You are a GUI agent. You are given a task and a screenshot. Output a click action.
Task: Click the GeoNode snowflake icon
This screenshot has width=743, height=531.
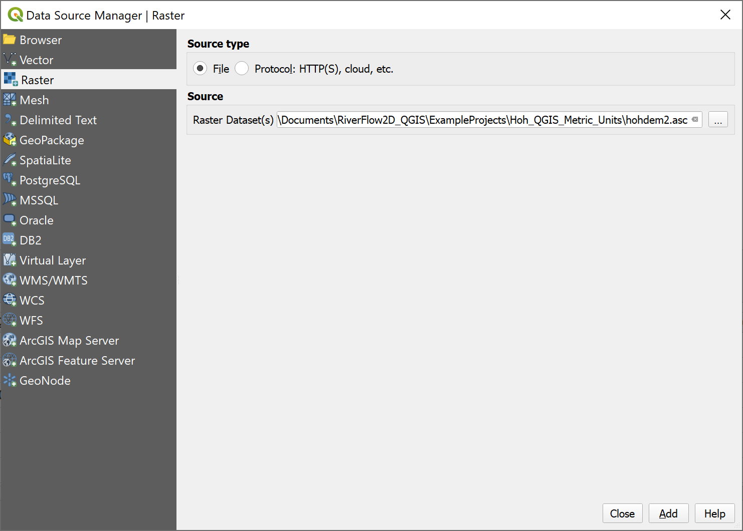[x=10, y=380]
